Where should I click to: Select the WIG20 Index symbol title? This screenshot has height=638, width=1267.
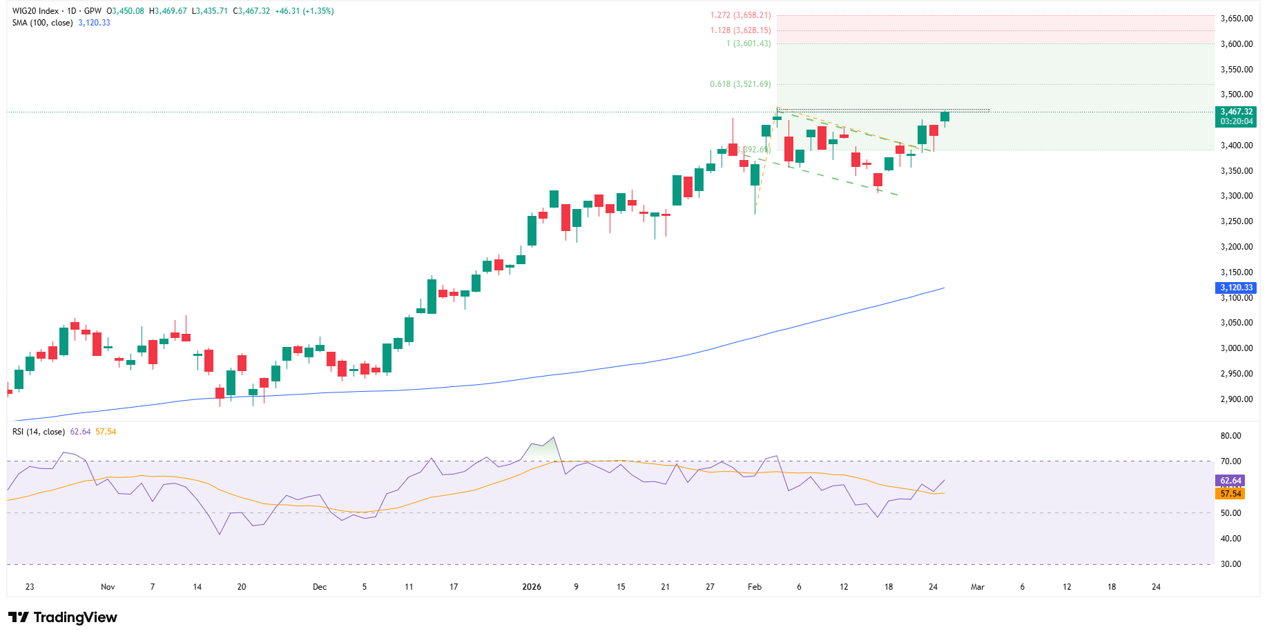pyautogui.click(x=36, y=11)
